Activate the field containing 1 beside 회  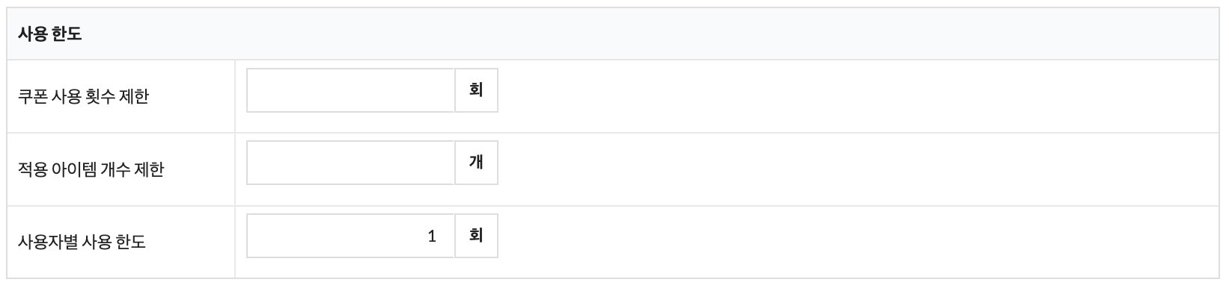click(350, 236)
